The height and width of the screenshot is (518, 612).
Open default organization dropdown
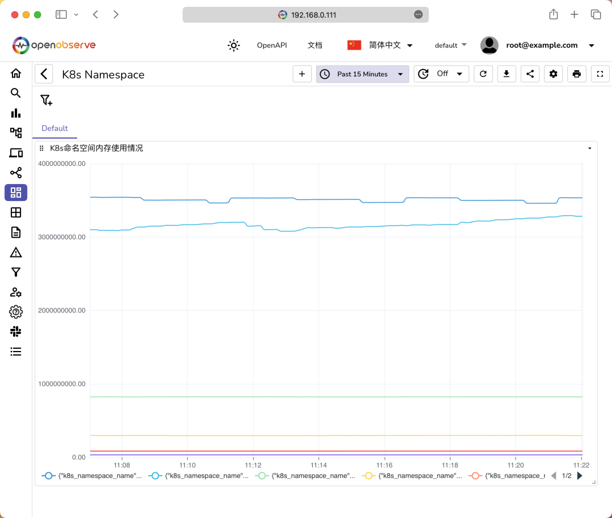tap(450, 45)
